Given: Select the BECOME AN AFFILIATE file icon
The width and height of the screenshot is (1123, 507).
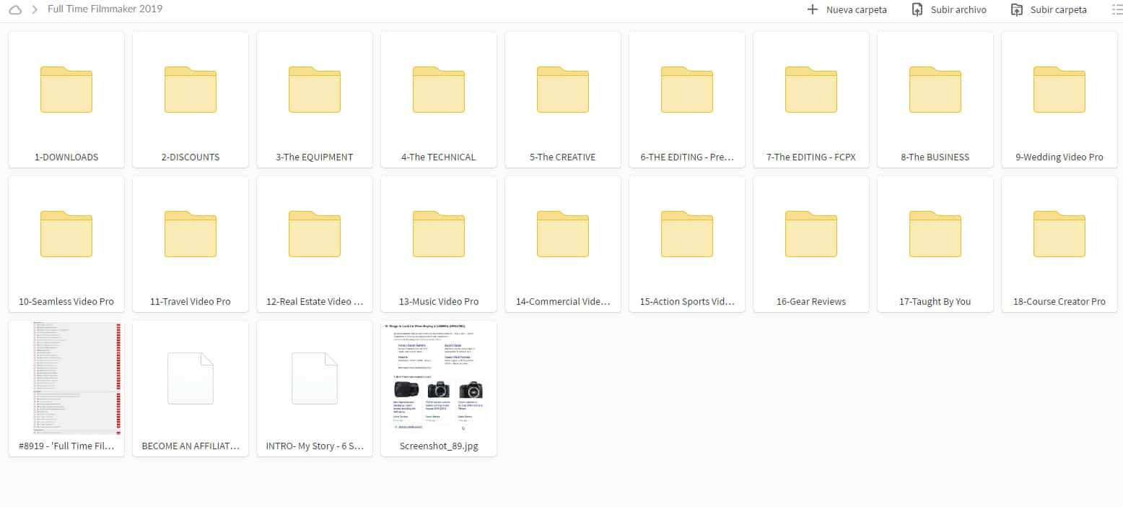Looking at the screenshot, I should point(191,378).
